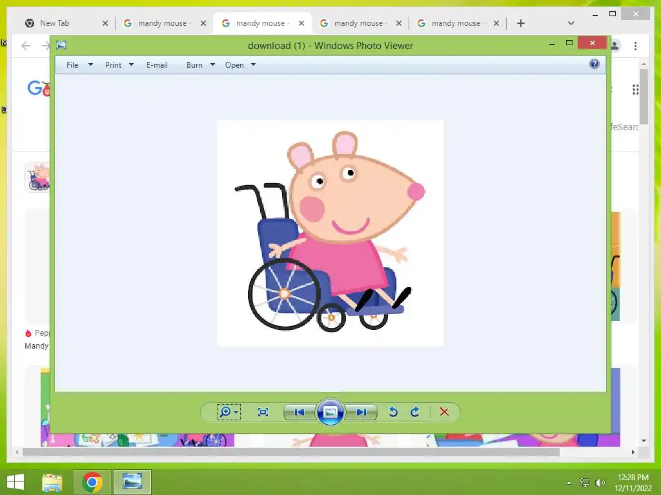This screenshot has width=661, height=495.
Task: Open Google apps grid in Chrome
Action: 635,89
